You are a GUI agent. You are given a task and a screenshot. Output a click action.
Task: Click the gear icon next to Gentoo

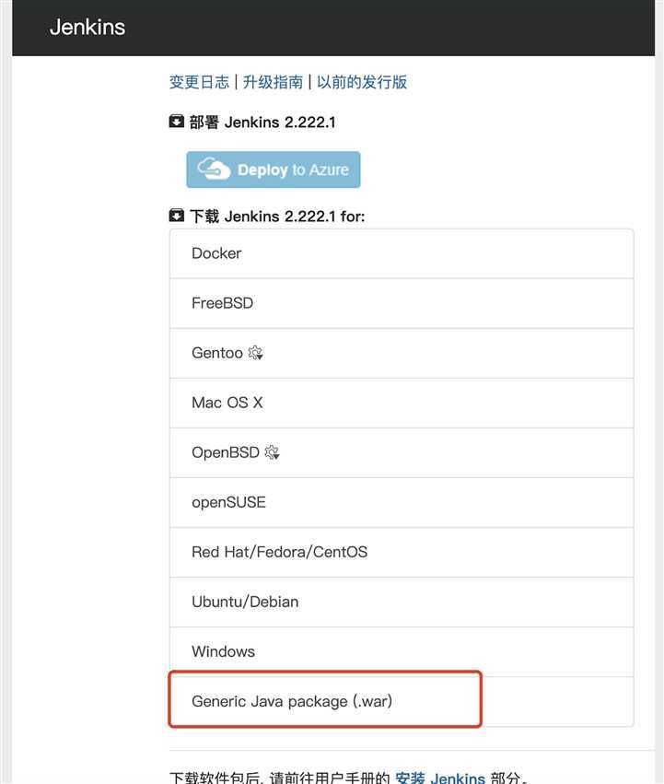point(255,353)
